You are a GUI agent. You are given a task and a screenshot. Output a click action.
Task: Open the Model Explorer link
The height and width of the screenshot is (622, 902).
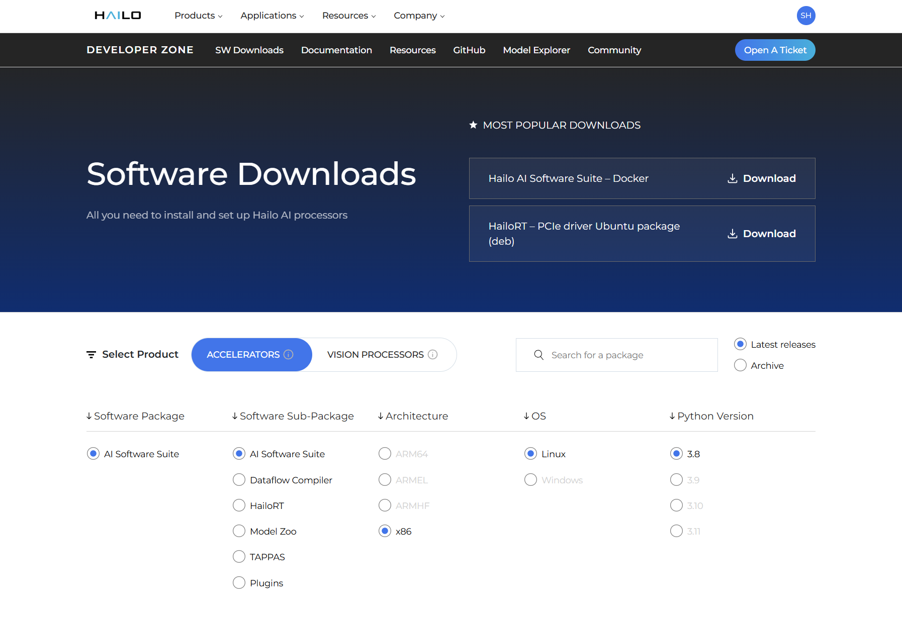coord(536,50)
